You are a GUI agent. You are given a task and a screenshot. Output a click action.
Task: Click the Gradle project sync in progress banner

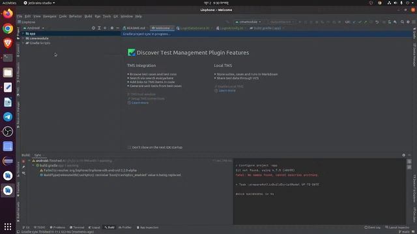pos(267,34)
